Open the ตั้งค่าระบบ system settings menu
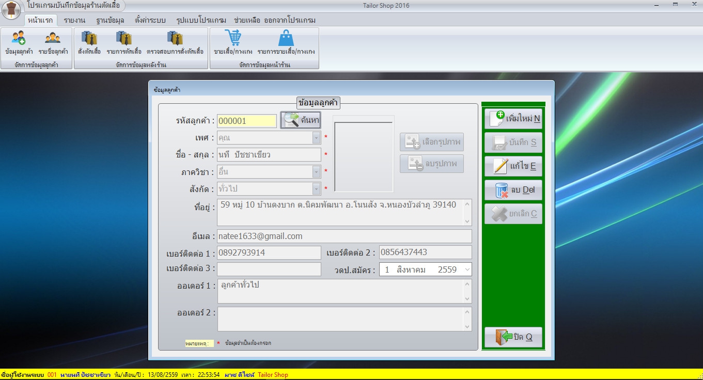 pyautogui.click(x=150, y=20)
